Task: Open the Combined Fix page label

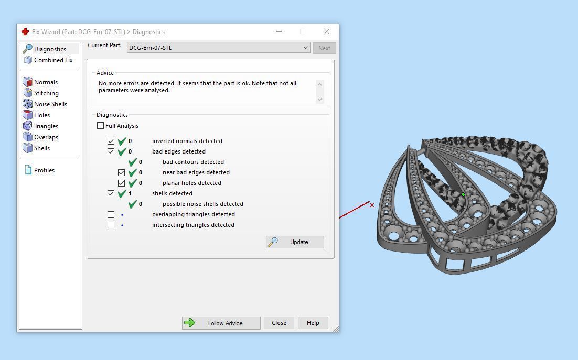Action: click(x=53, y=60)
